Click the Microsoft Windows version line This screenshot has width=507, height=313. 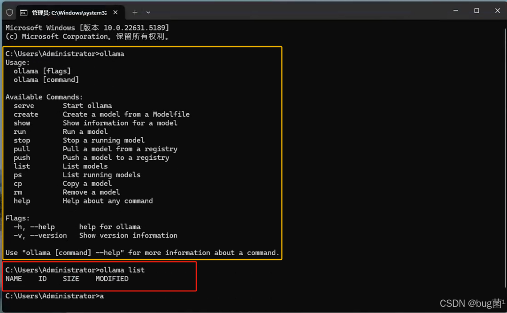87,28
